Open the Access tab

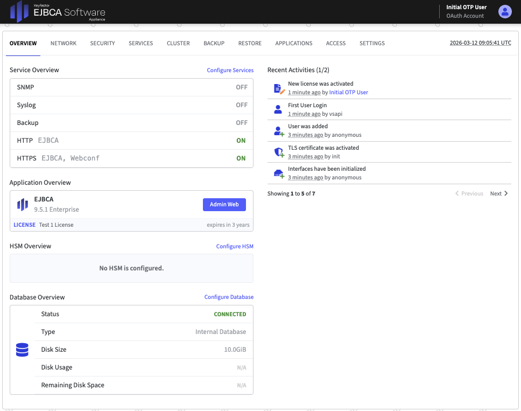(x=336, y=43)
